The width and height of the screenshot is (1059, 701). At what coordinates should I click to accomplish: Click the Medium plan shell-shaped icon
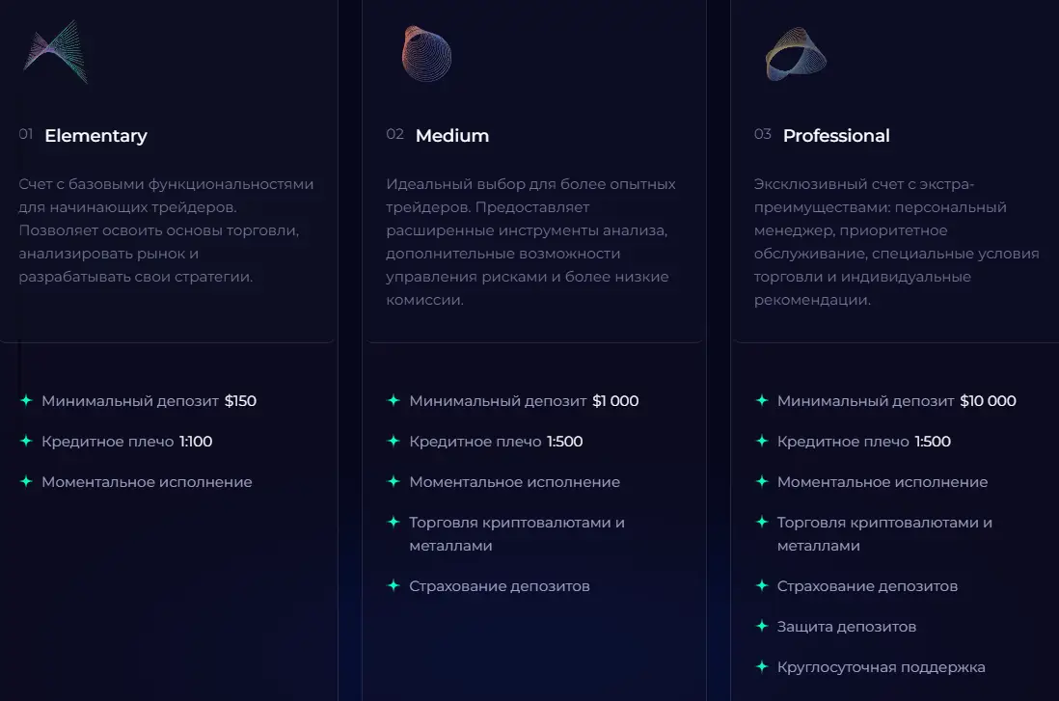426,54
